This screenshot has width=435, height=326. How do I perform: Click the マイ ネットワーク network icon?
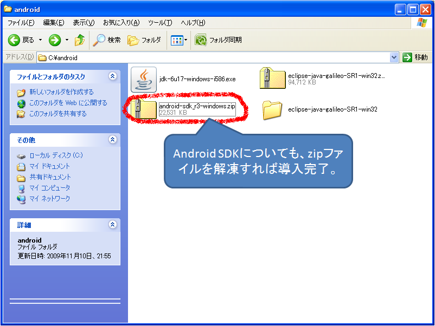point(21,199)
